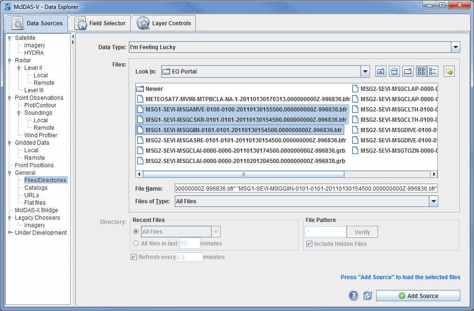This screenshot has height=311, width=474.
Task: Click the file list horizontal scrollbar thumb
Action: pos(244,174)
